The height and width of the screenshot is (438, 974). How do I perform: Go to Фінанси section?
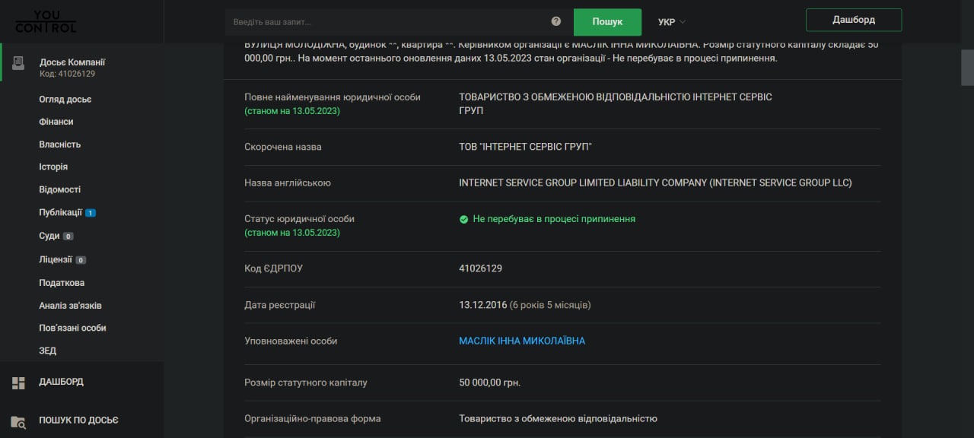(x=56, y=122)
